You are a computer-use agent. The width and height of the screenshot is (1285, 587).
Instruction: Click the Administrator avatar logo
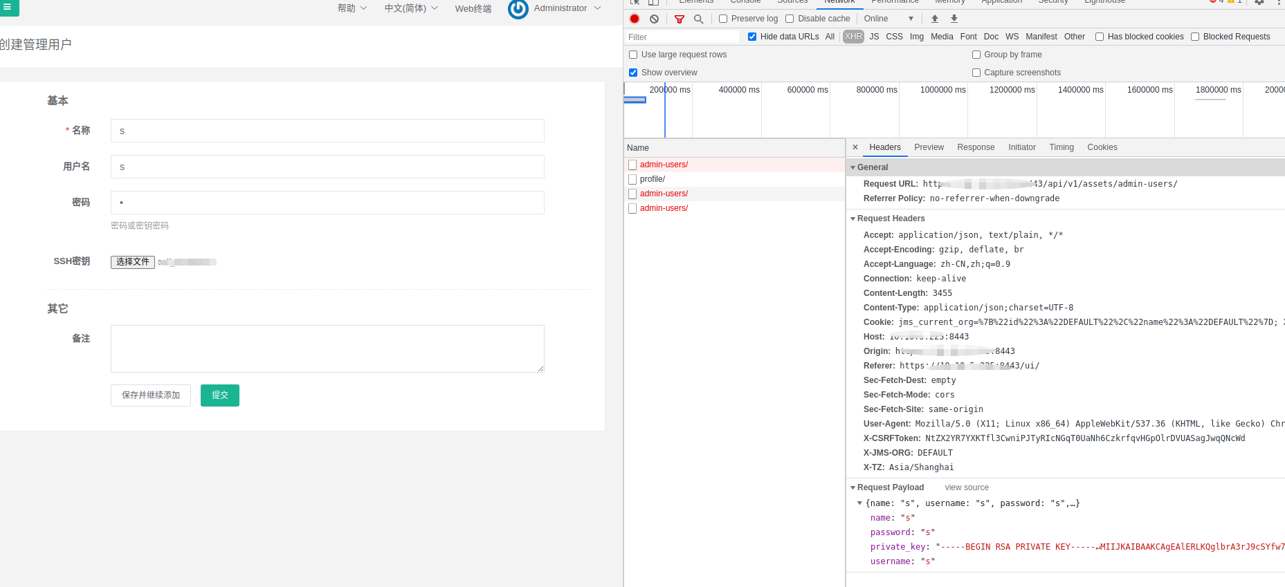pyautogui.click(x=518, y=8)
